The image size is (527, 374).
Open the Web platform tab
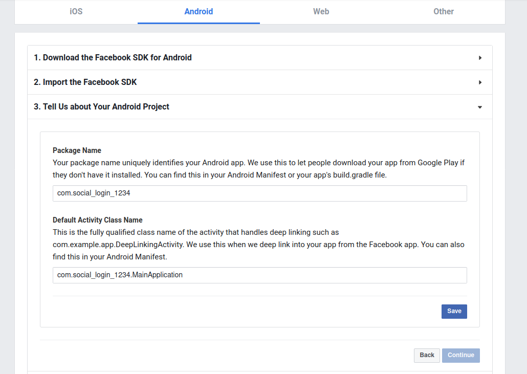pyautogui.click(x=321, y=11)
